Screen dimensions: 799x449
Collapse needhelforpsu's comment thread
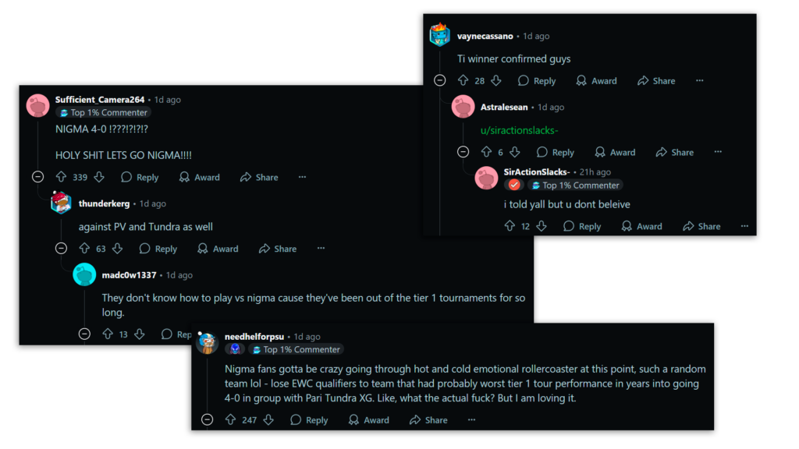207,419
